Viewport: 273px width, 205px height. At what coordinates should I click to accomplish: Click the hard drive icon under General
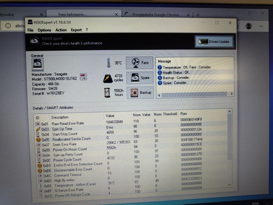point(37,64)
